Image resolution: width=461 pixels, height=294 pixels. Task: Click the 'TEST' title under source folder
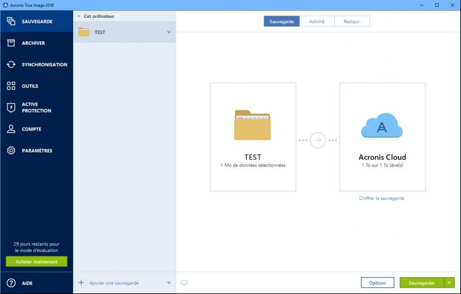pos(253,157)
